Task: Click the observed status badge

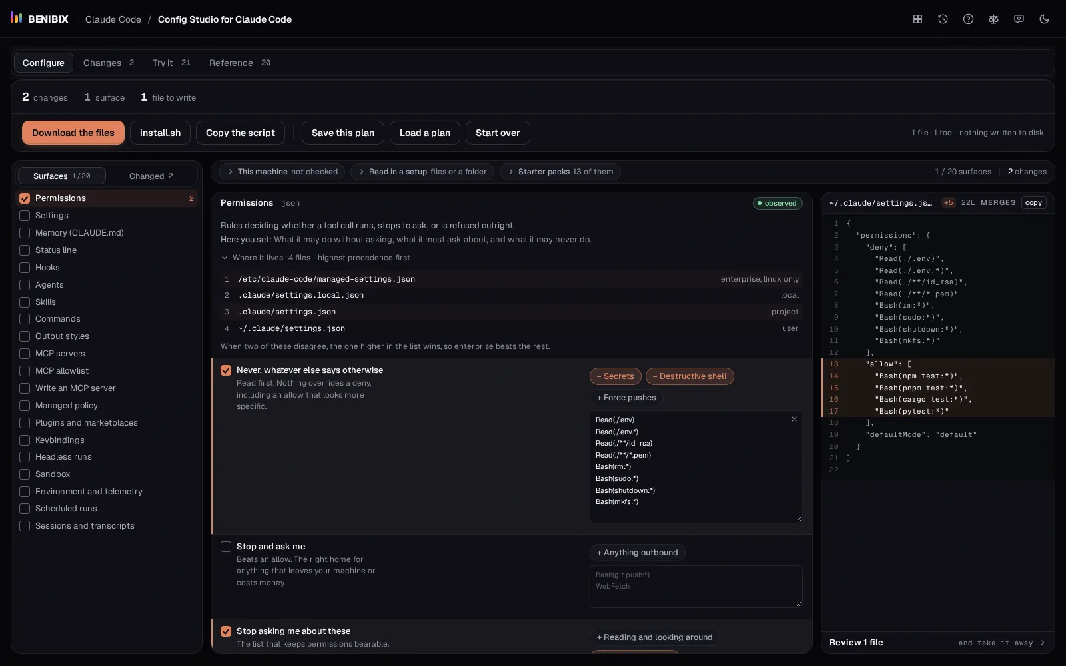Action: (778, 203)
